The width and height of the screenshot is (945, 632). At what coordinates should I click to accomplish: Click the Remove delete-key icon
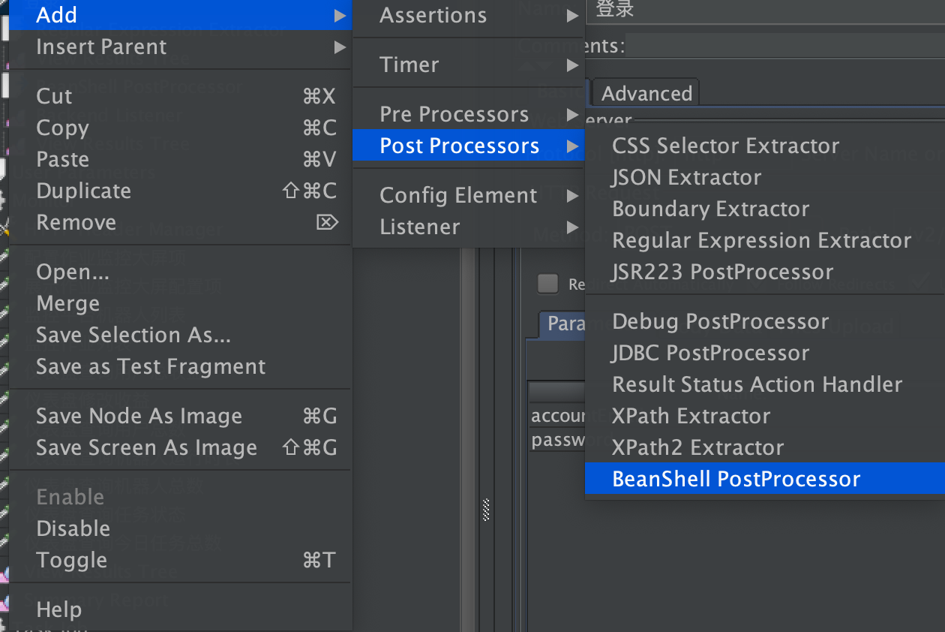pos(328,222)
